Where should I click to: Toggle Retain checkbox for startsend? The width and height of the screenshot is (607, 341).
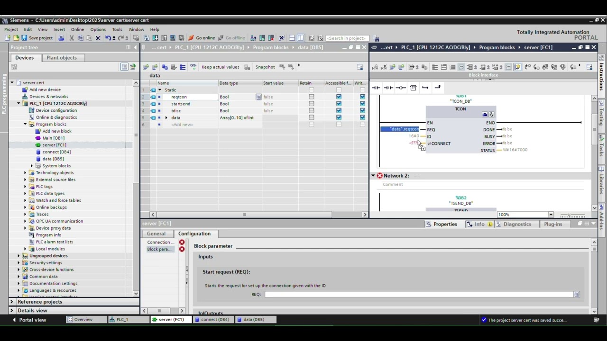pyautogui.click(x=311, y=104)
